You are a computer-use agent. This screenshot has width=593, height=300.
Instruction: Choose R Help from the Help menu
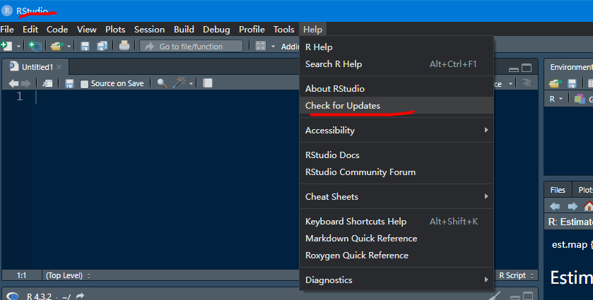397,47
